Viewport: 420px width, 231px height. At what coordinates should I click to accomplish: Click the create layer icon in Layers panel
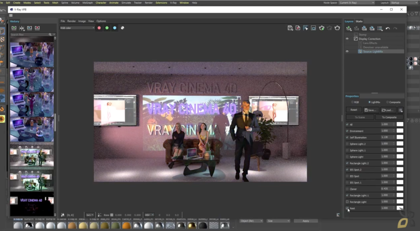349,28
